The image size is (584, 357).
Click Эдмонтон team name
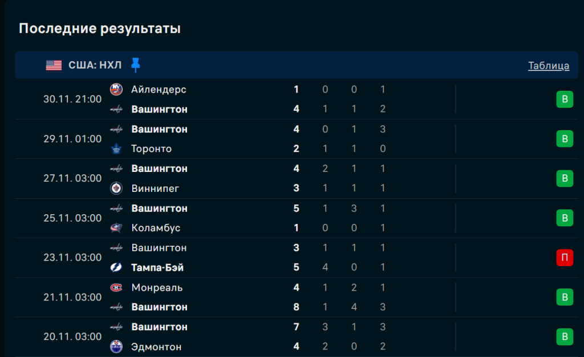tap(156, 347)
